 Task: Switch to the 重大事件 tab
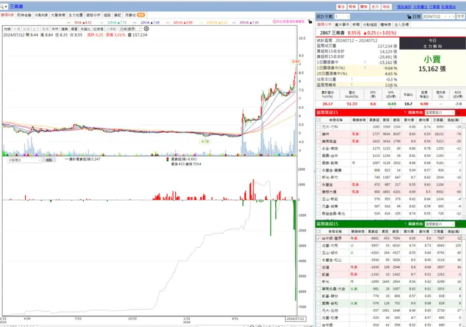click(342, 25)
